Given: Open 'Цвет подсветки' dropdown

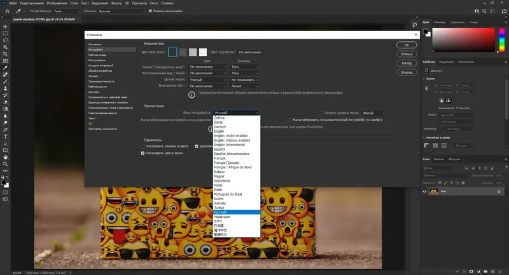Looking at the screenshot, I should point(251,52).
